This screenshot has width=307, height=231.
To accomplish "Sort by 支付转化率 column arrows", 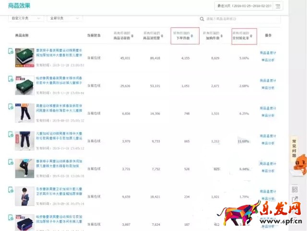I will coord(250,36).
